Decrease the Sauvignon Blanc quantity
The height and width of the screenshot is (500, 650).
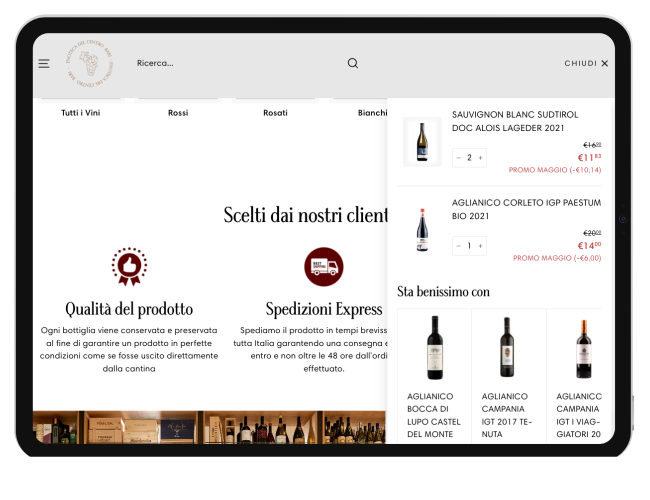click(x=458, y=158)
